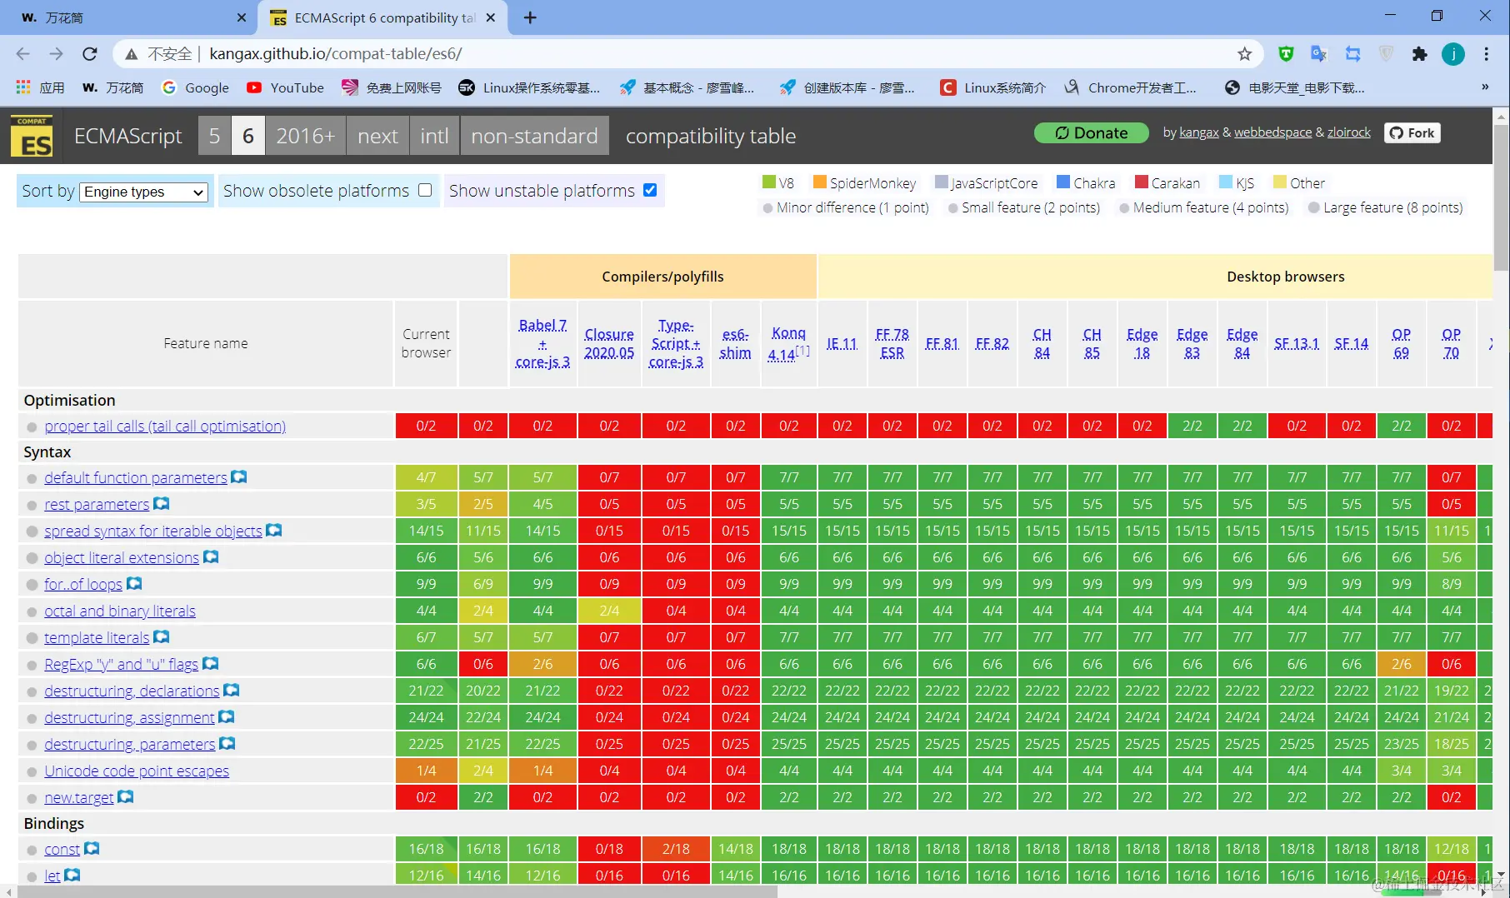This screenshot has width=1510, height=898.
Task: Enable Show obsolete platforms checkbox
Action: (425, 190)
